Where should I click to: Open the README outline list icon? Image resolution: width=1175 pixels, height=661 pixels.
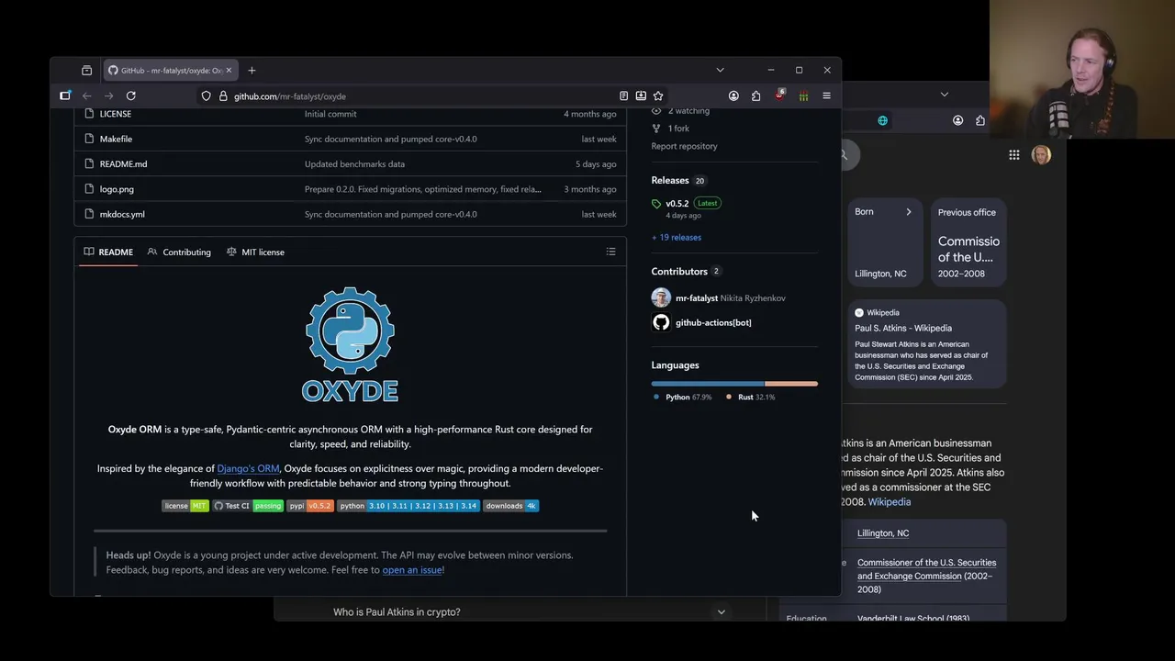[610, 252]
